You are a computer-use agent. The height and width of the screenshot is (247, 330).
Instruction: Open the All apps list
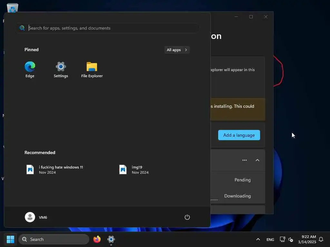(x=177, y=50)
